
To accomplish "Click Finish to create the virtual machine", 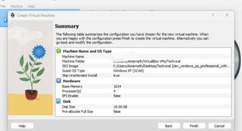I will (x=194, y=126).
